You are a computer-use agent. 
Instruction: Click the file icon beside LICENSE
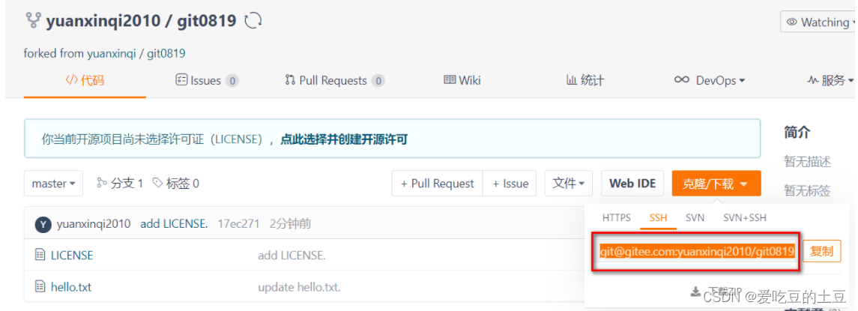click(x=40, y=255)
